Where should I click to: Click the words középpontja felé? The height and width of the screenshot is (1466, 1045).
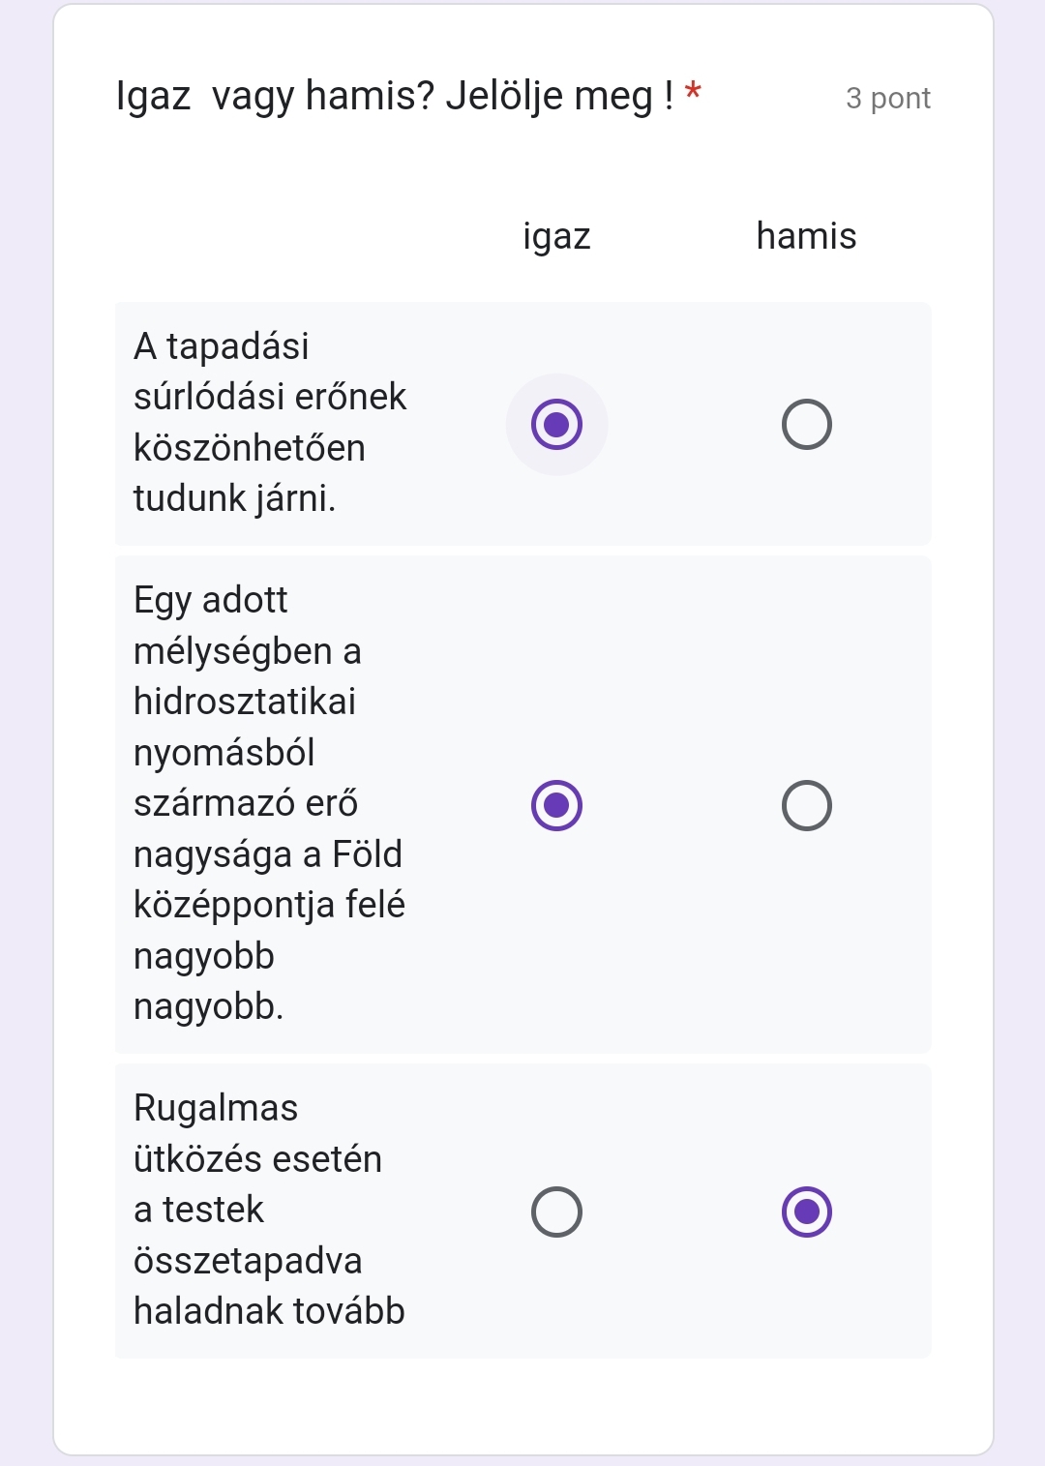pyautogui.click(x=269, y=906)
